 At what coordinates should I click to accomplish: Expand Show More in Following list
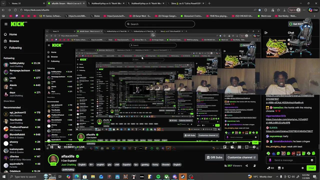pos(9,101)
